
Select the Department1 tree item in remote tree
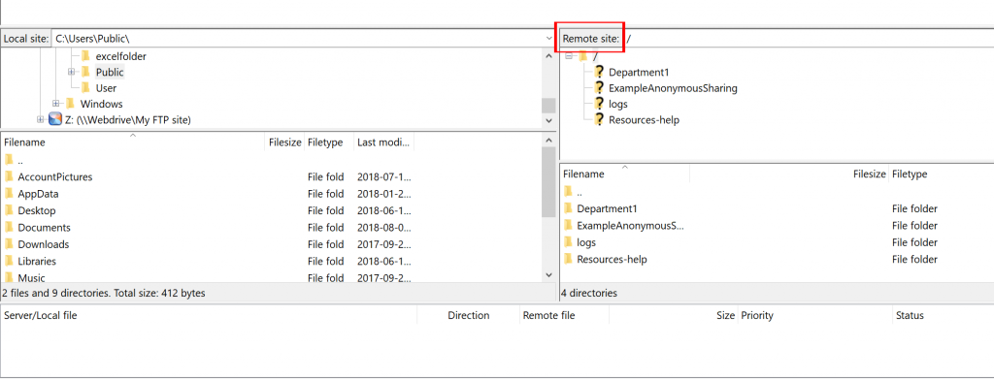[x=639, y=72]
